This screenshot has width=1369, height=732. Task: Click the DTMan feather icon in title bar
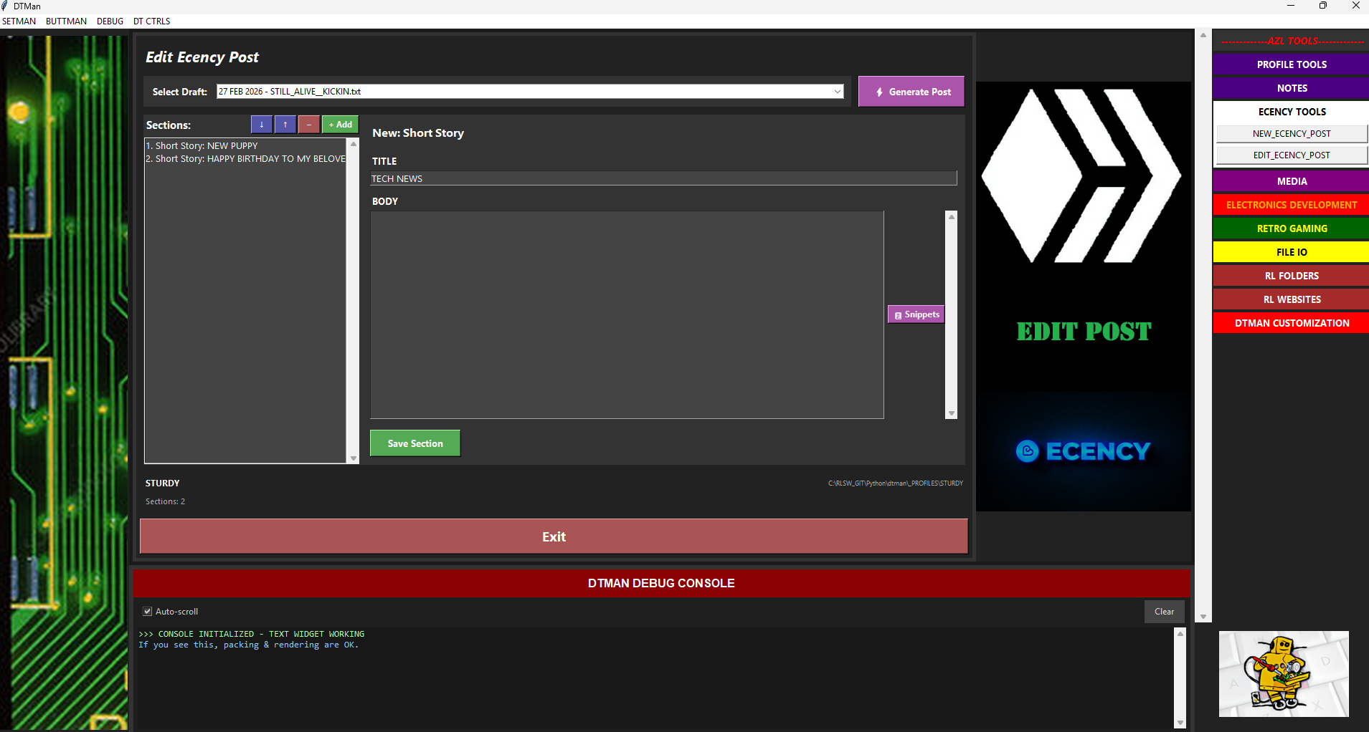6,6
